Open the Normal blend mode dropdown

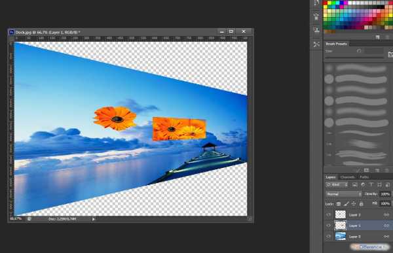click(x=344, y=194)
